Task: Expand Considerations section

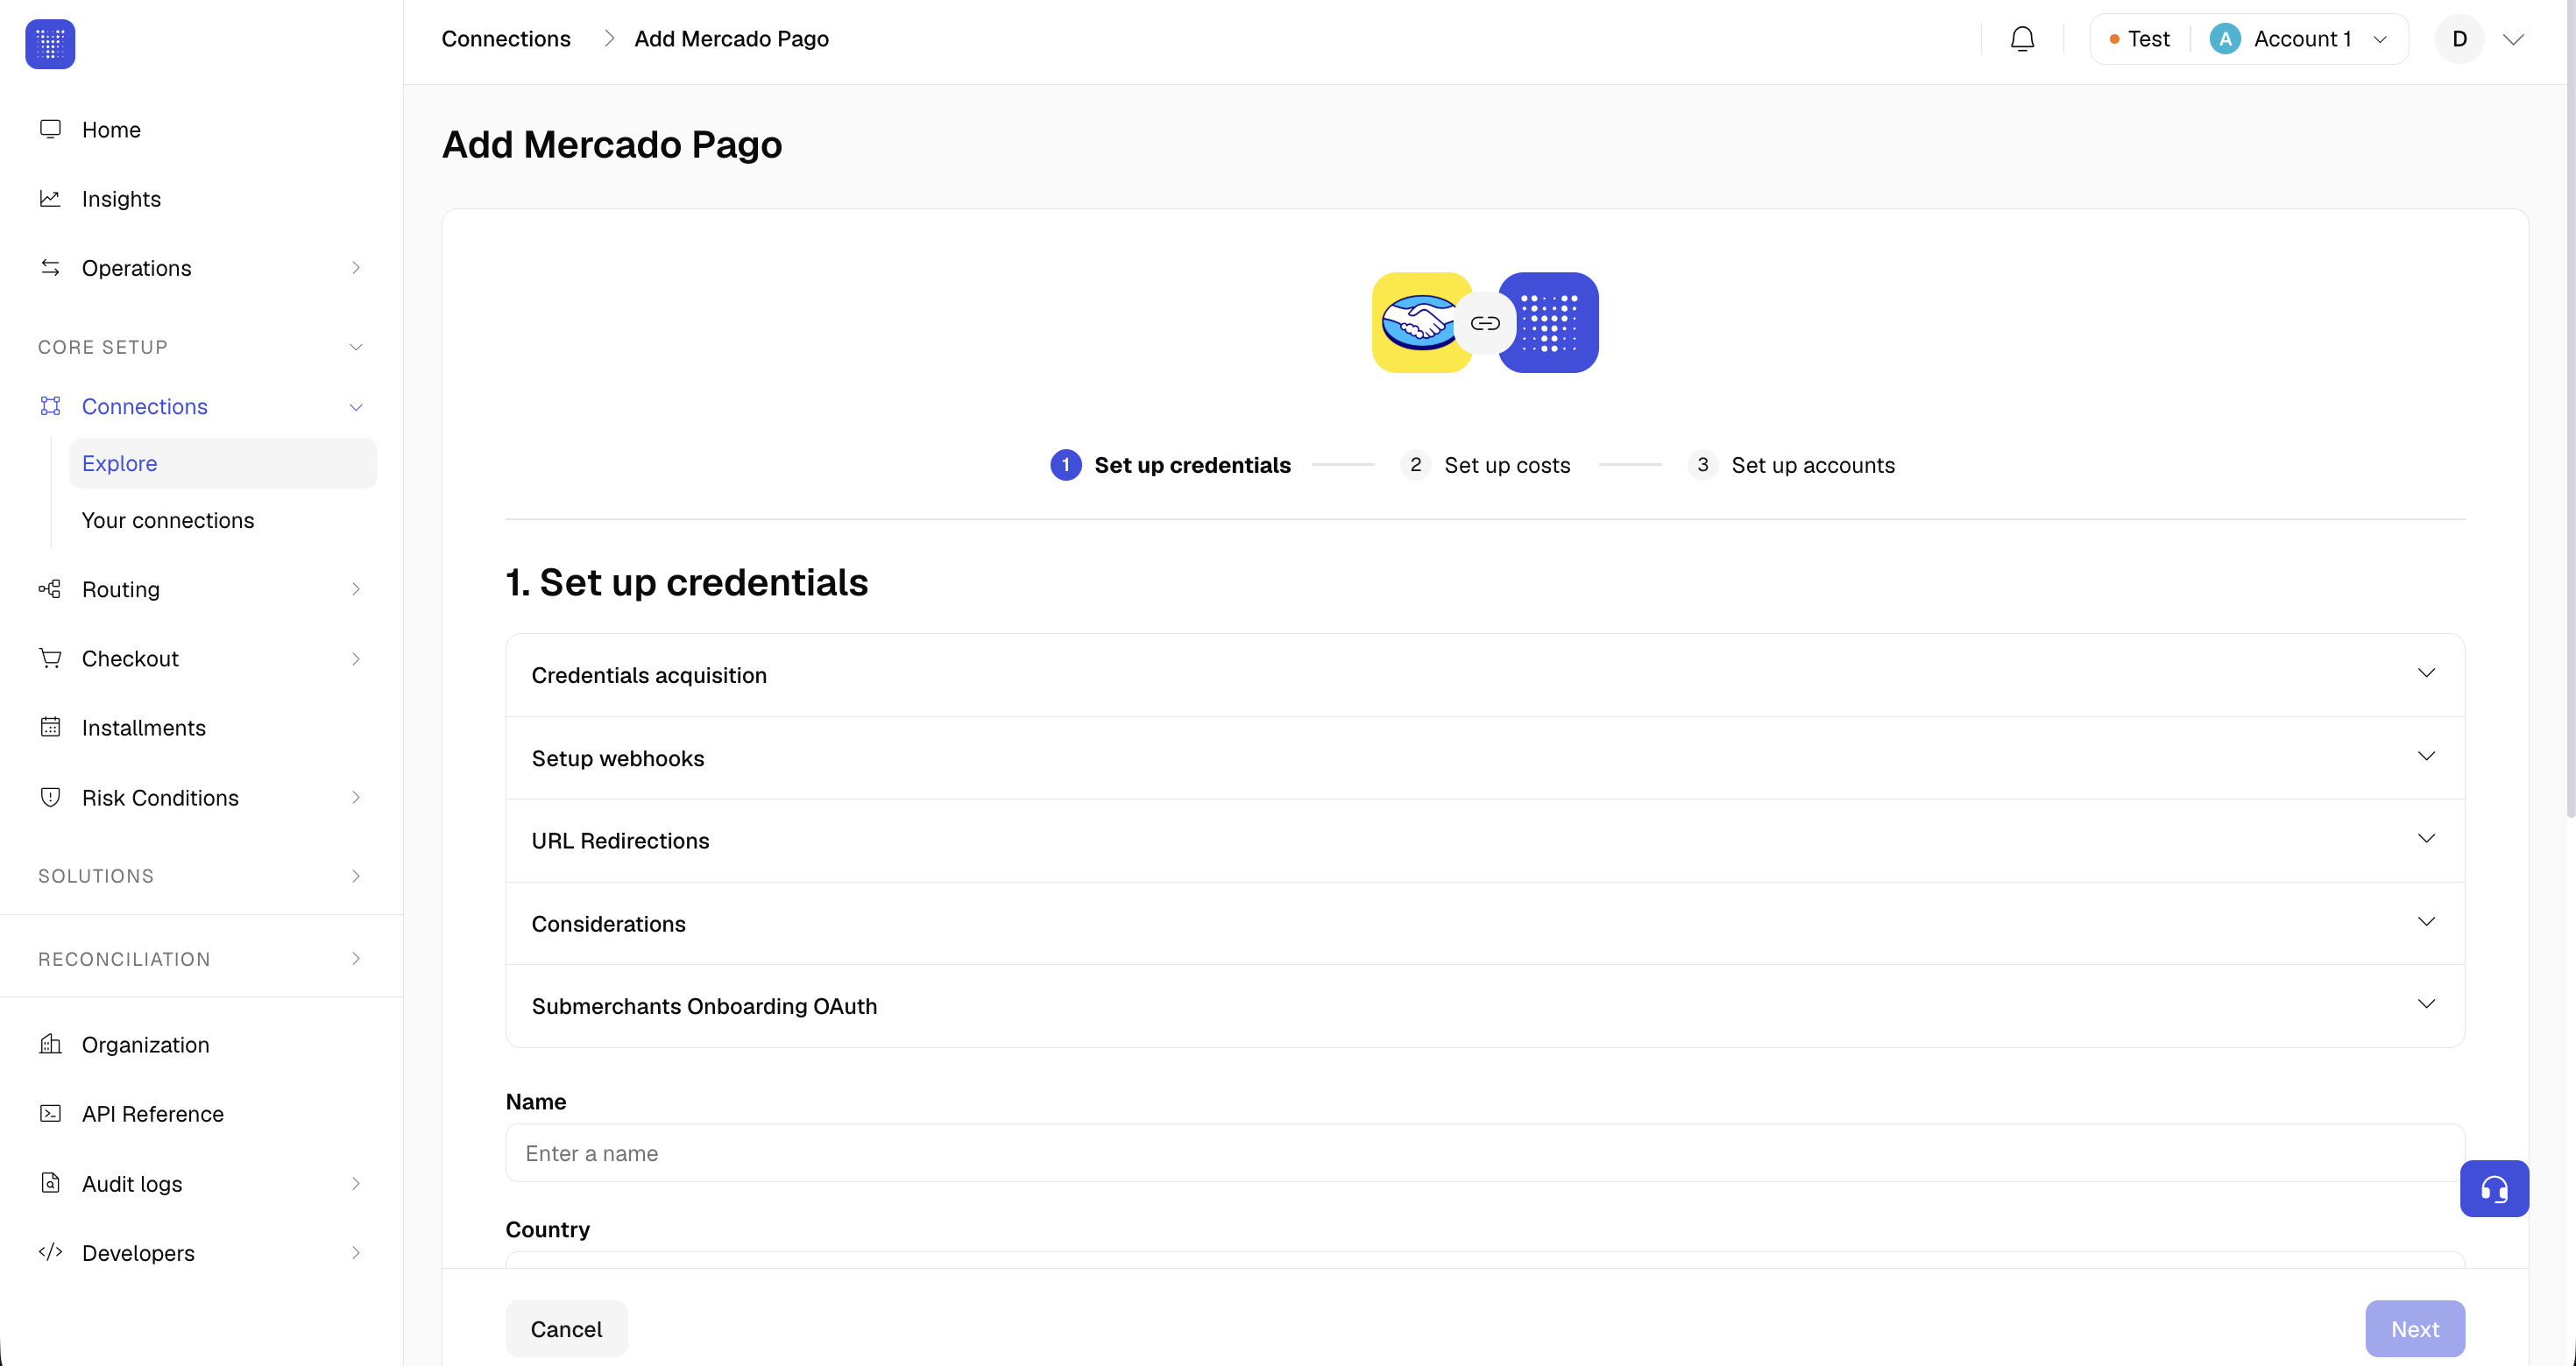Action: [1485, 923]
